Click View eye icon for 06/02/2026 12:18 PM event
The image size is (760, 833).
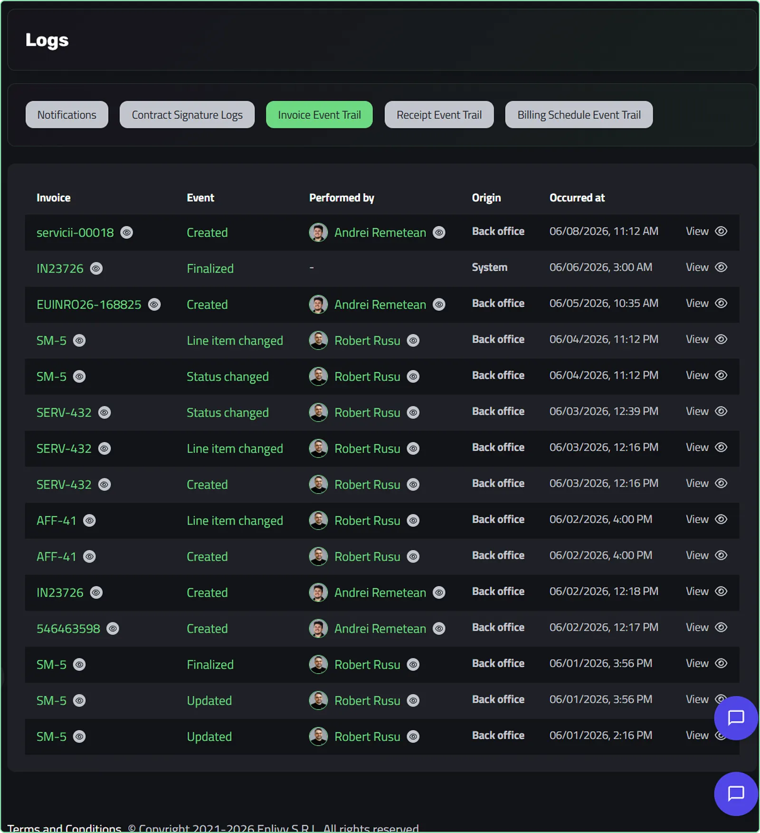pos(721,591)
